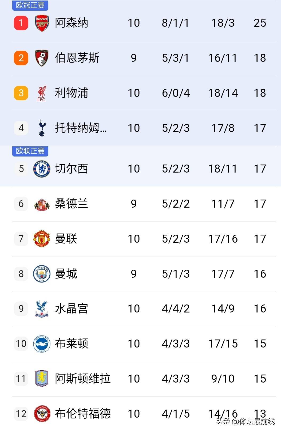Select the Aston Villa crest
Screen dimensions: 281x431
click(42, 379)
